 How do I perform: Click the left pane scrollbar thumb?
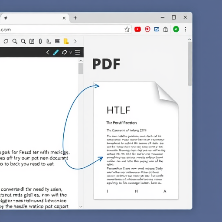81,69
